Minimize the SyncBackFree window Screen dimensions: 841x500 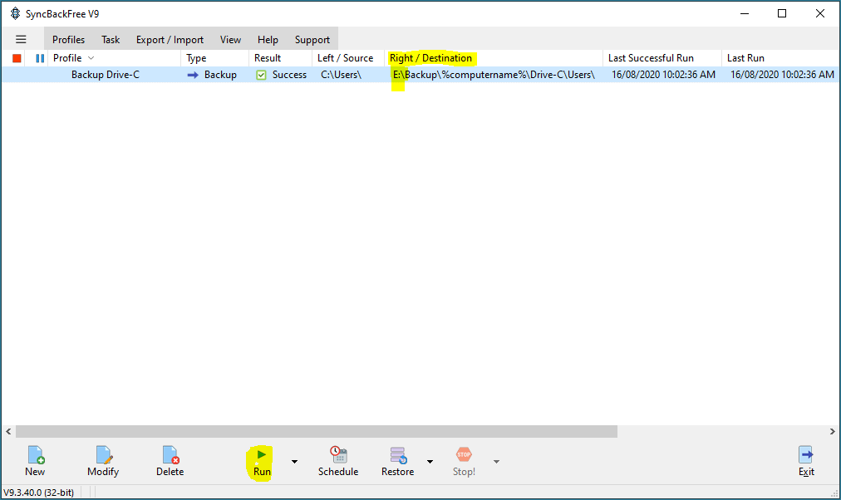(x=745, y=13)
